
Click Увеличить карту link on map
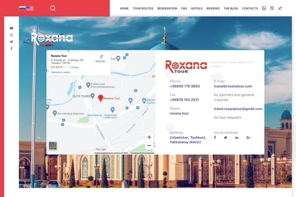click(x=61, y=72)
